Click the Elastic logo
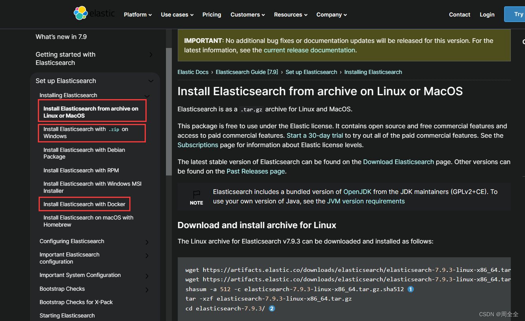Image resolution: width=525 pixels, height=321 pixels. [94, 14]
